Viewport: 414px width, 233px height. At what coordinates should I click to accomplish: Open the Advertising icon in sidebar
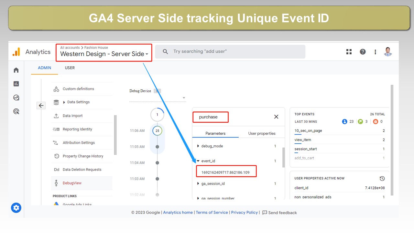16,111
